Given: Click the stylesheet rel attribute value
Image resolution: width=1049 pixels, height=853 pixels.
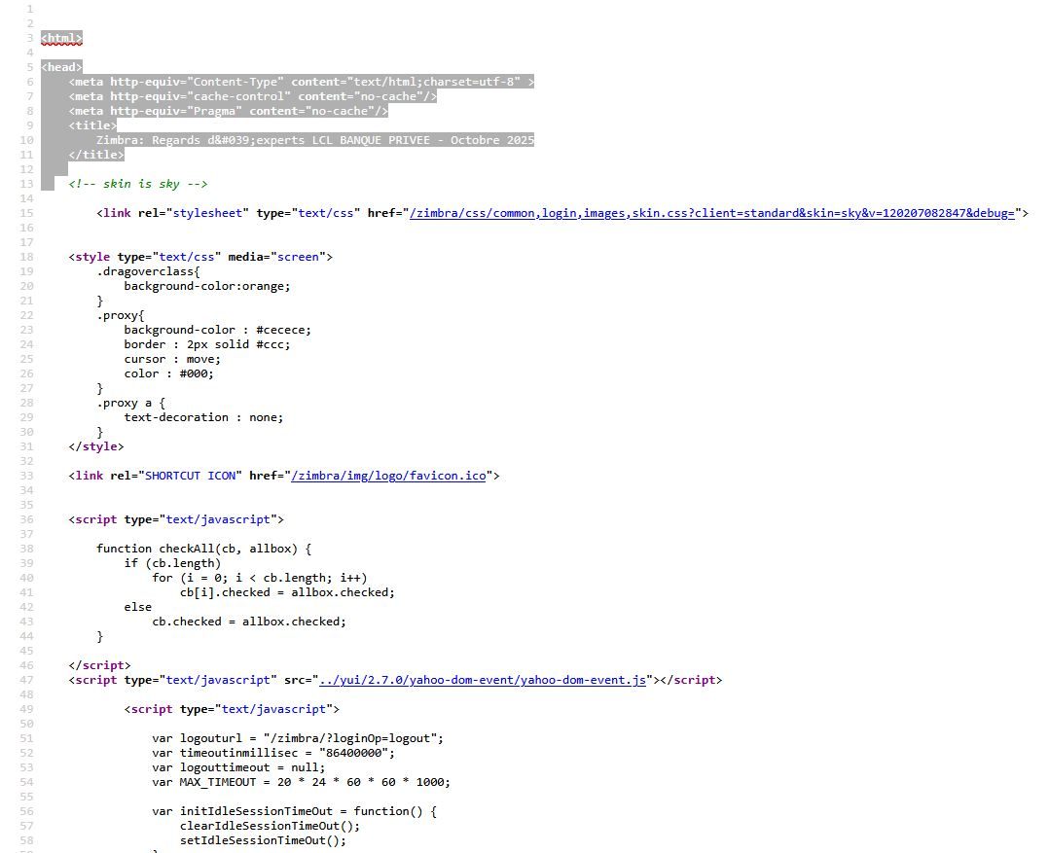Looking at the screenshot, I should coord(207,213).
